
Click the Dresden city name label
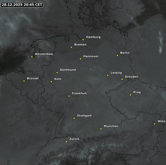point(131,77)
